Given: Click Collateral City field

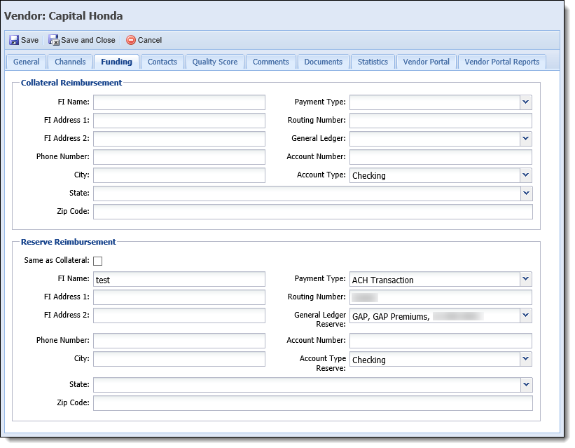Looking at the screenshot, I should click(x=179, y=175).
